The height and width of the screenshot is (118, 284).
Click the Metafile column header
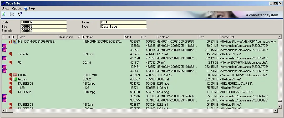103,37
